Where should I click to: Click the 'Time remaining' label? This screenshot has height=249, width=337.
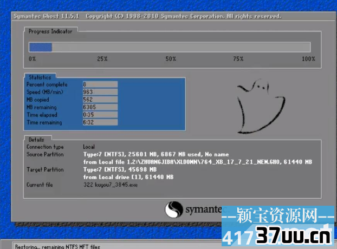click(44, 122)
